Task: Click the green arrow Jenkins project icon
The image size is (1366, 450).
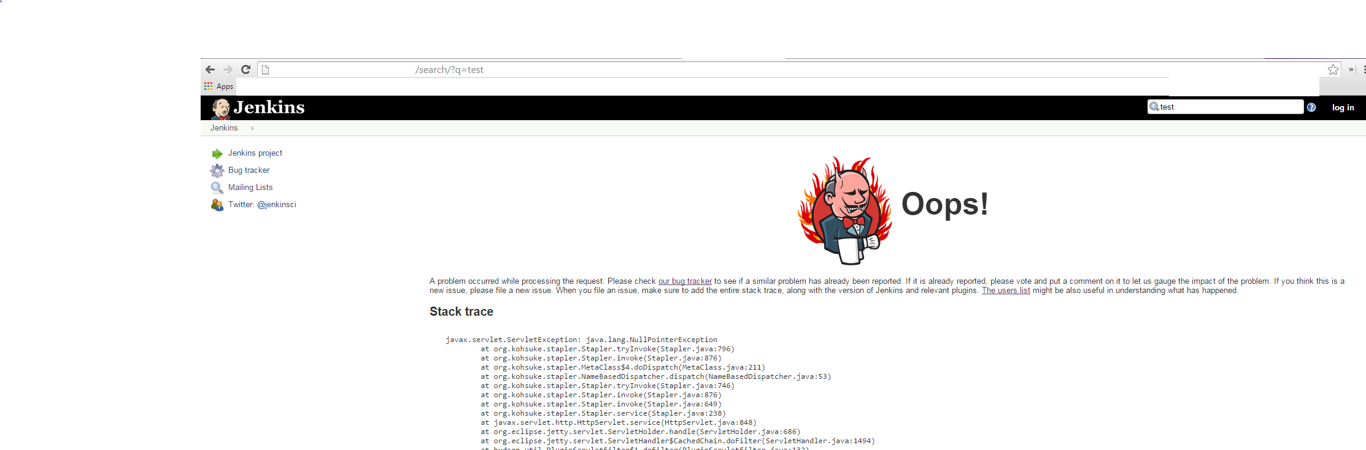Action: coord(217,153)
